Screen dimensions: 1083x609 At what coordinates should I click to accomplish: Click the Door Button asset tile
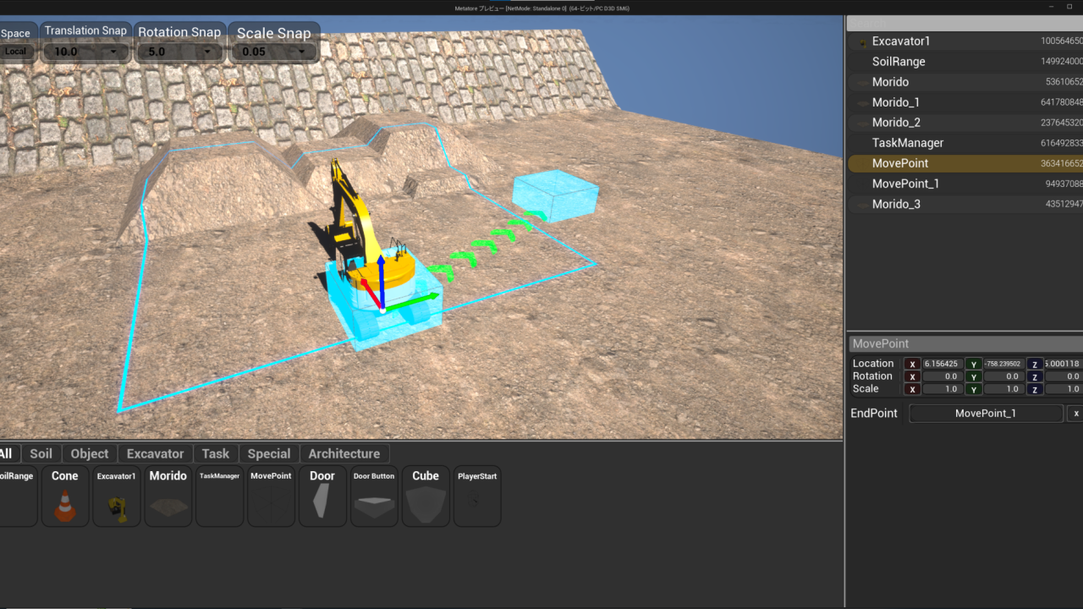[x=374, y=497]
